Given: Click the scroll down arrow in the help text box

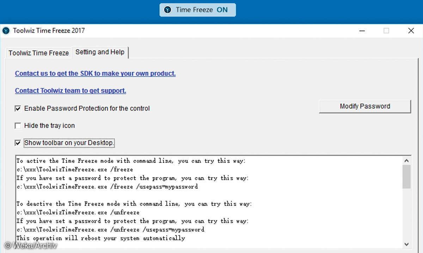Looking at the screenshot, I should tap(406, 244).
